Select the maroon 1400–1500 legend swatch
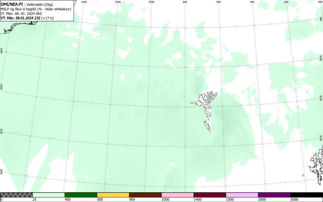 point(210,195)
